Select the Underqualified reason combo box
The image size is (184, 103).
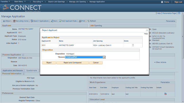click(85, 57)
